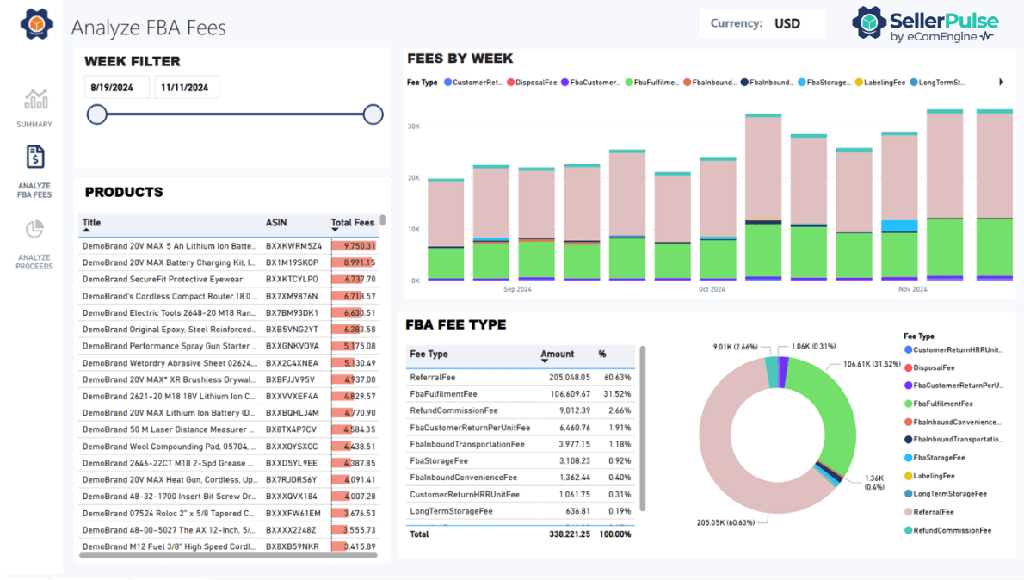Click the right week slider handle
This screenshot has width=1024, height=580.
(x=373, y=114)
